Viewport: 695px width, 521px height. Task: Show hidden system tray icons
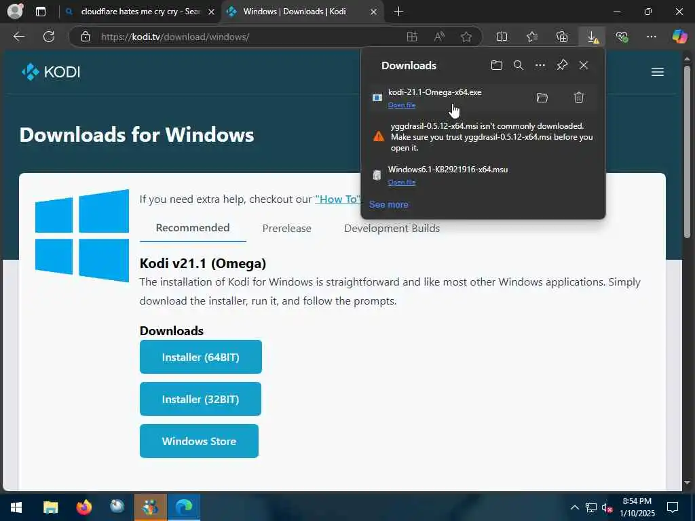(x=574, y=507)
